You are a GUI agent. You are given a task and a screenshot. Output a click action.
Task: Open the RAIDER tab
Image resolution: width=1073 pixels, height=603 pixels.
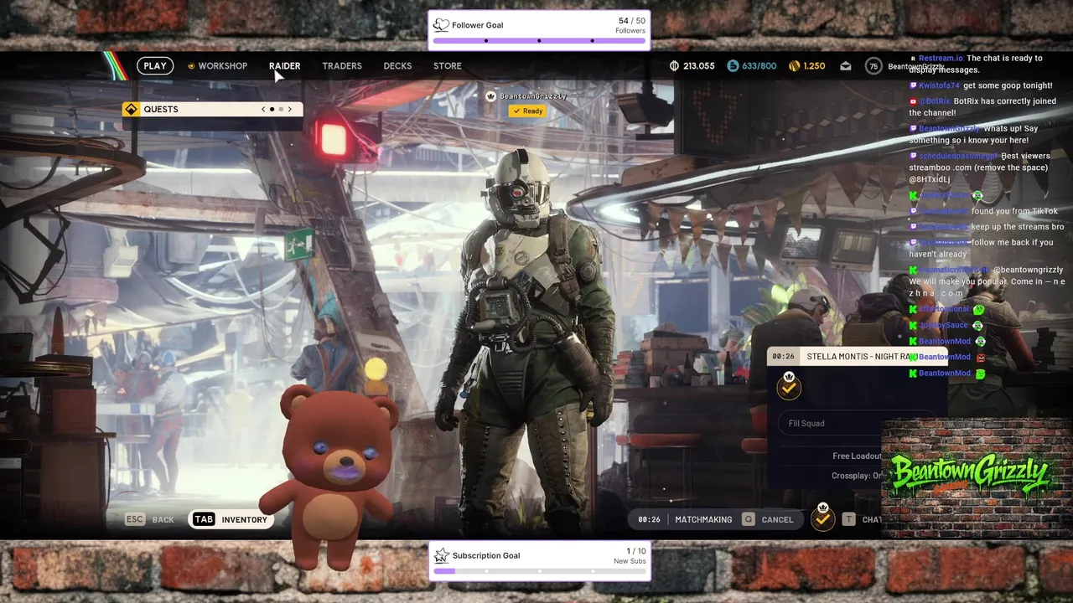[x=284, y=66]
